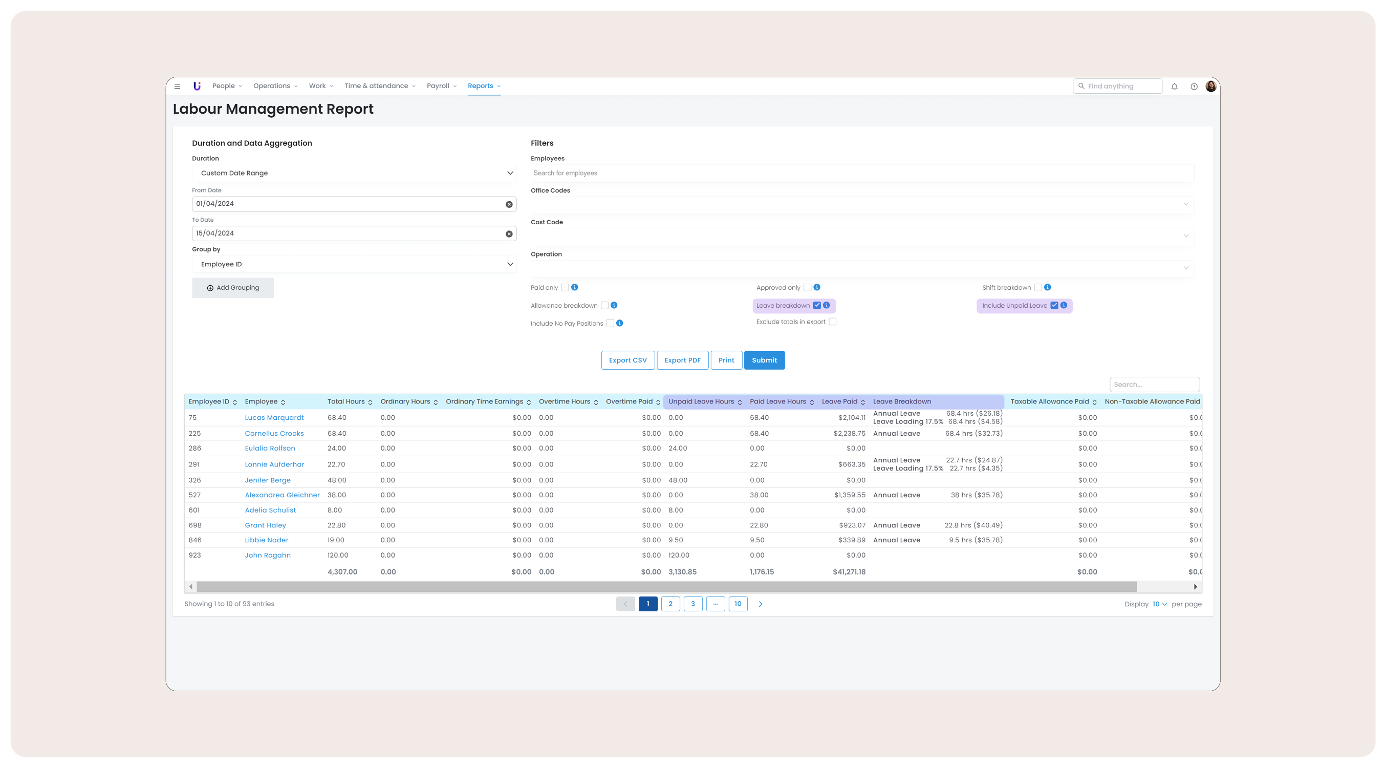
Task: Uncheck the Leave breakdown checkbox
Action: coord(817,305)
